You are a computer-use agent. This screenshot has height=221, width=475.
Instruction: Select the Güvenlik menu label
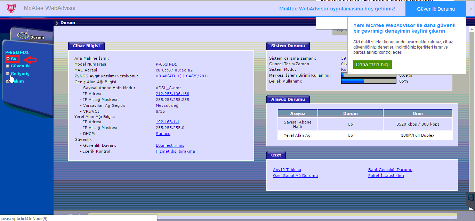(x=20, y=66)
